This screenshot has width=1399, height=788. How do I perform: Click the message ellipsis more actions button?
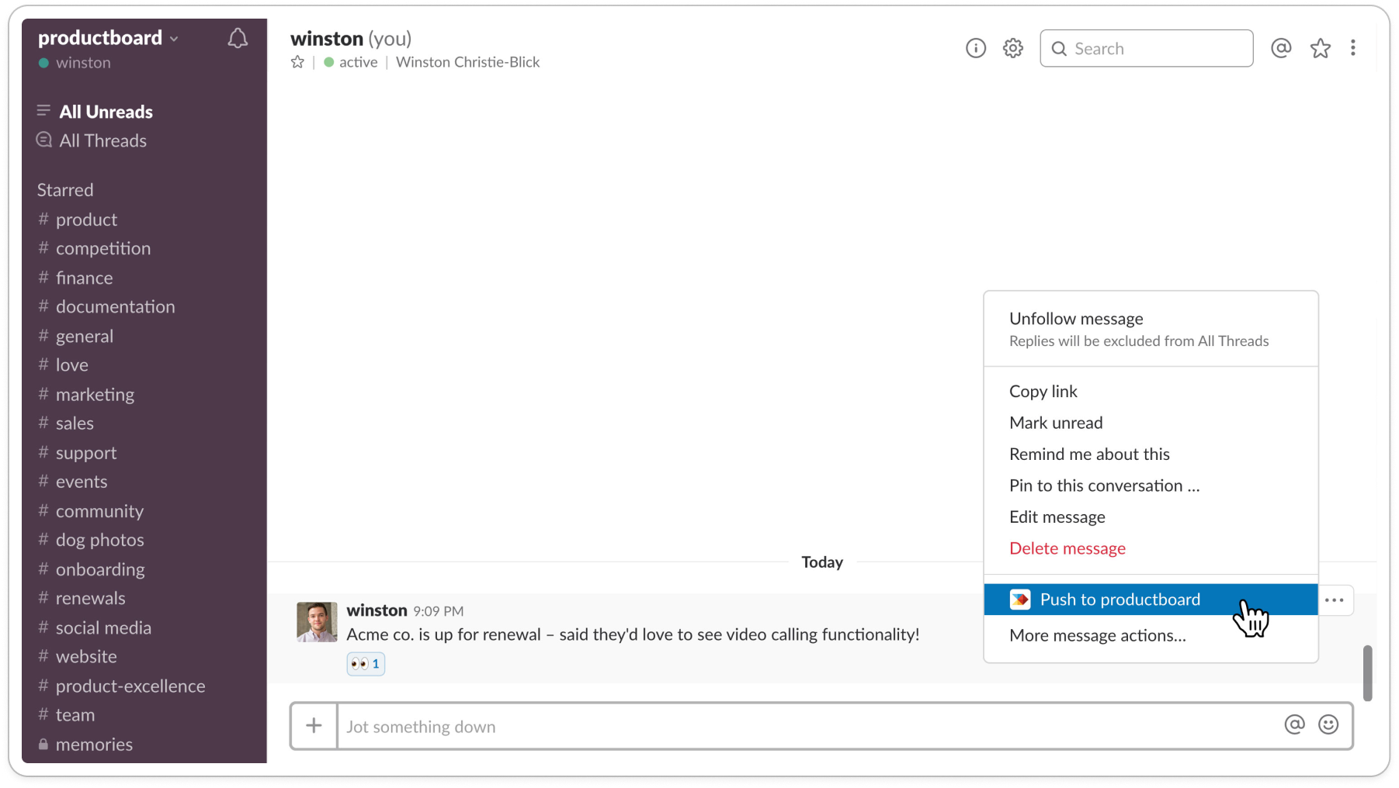click(1335, 600)
